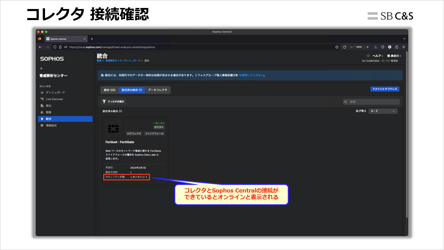Screen dimensions: 444x250
Task: Close the Sophos Central browser tab
Action: coord(85,39)
